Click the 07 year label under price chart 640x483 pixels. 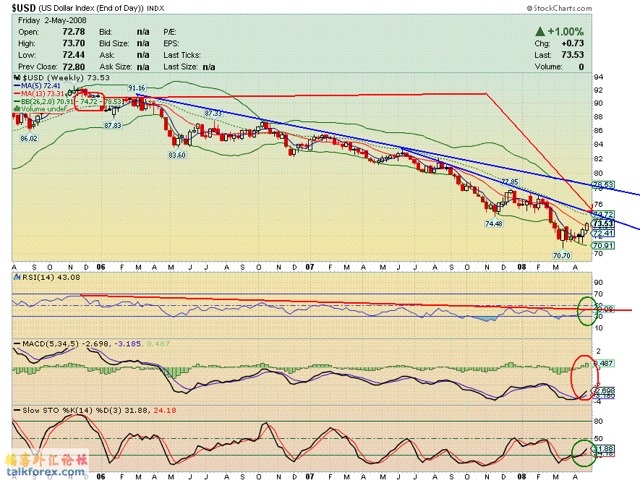[310, 267]
